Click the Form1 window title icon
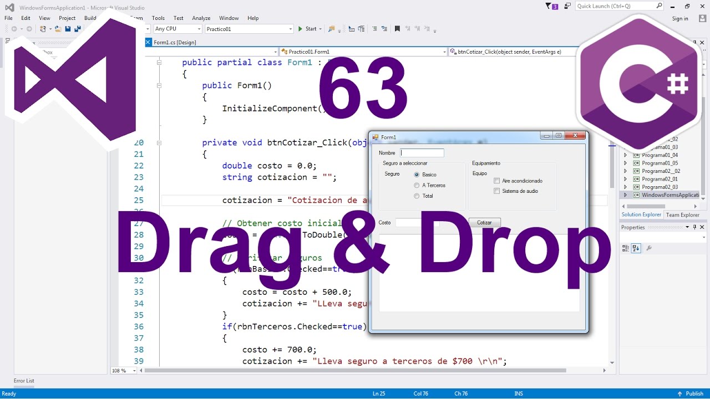The height and width of the screenshot is (399, 710). [376, 137]
